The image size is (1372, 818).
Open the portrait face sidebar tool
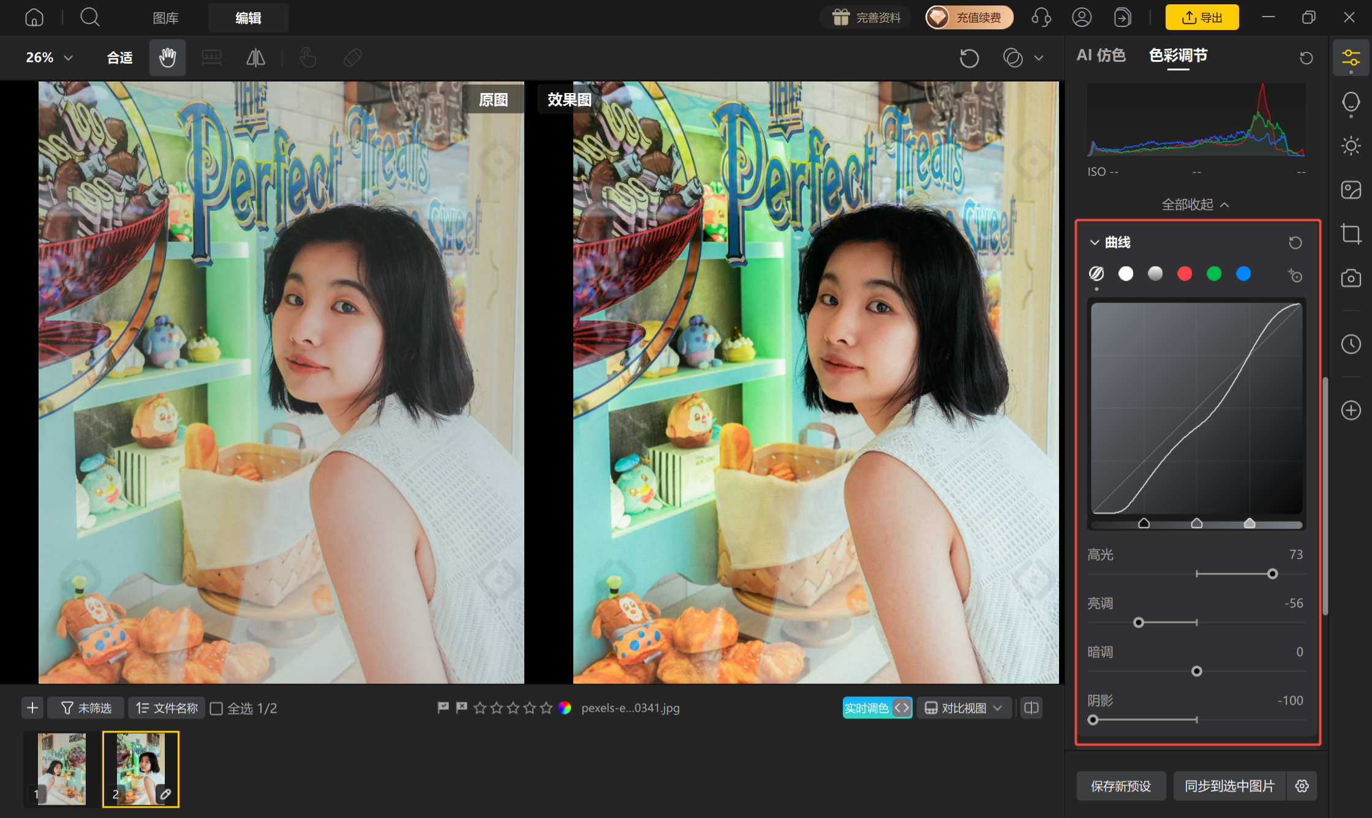coord(1351,102)
